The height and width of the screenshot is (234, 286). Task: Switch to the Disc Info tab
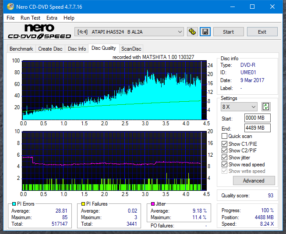coord(77,49)
